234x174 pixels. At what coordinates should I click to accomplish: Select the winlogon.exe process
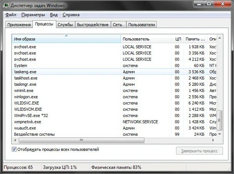(114, 97)
